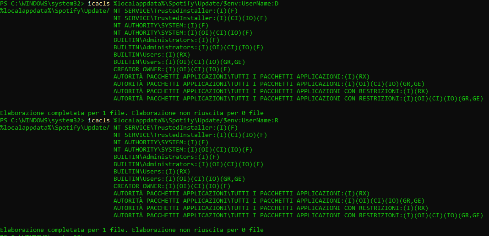The width and height of the screenshot is (489, 236).
Task: Click the Elaborazione completata line above the UserName:R command
Action: click(x=132, y=113)
